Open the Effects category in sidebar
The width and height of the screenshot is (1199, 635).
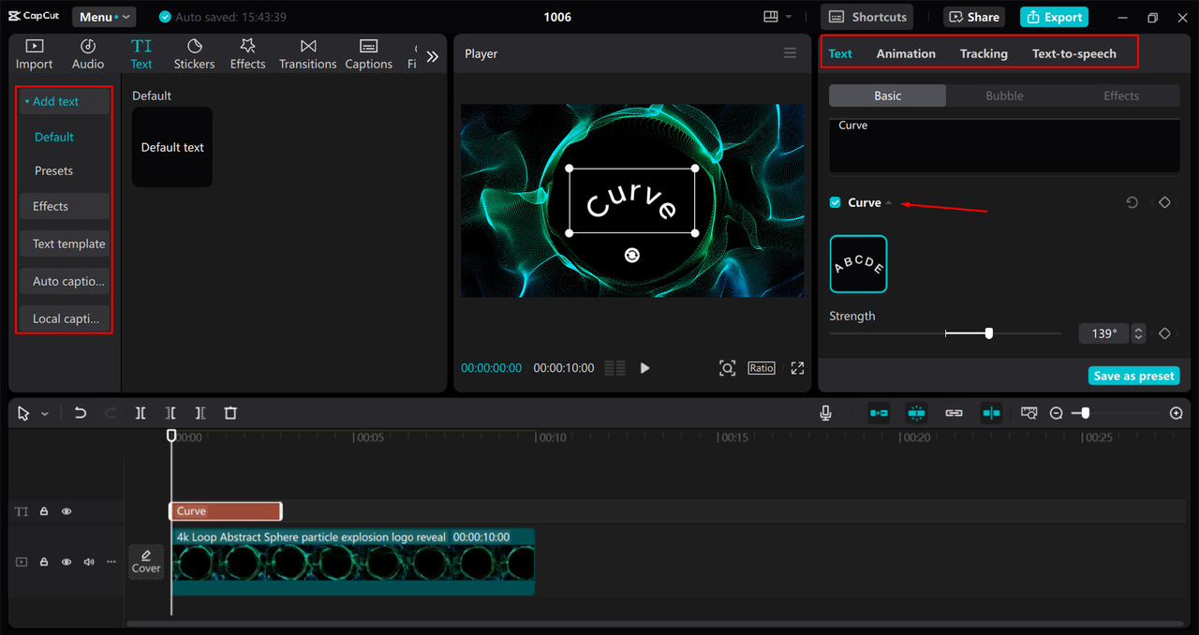(x=64, y=206)
